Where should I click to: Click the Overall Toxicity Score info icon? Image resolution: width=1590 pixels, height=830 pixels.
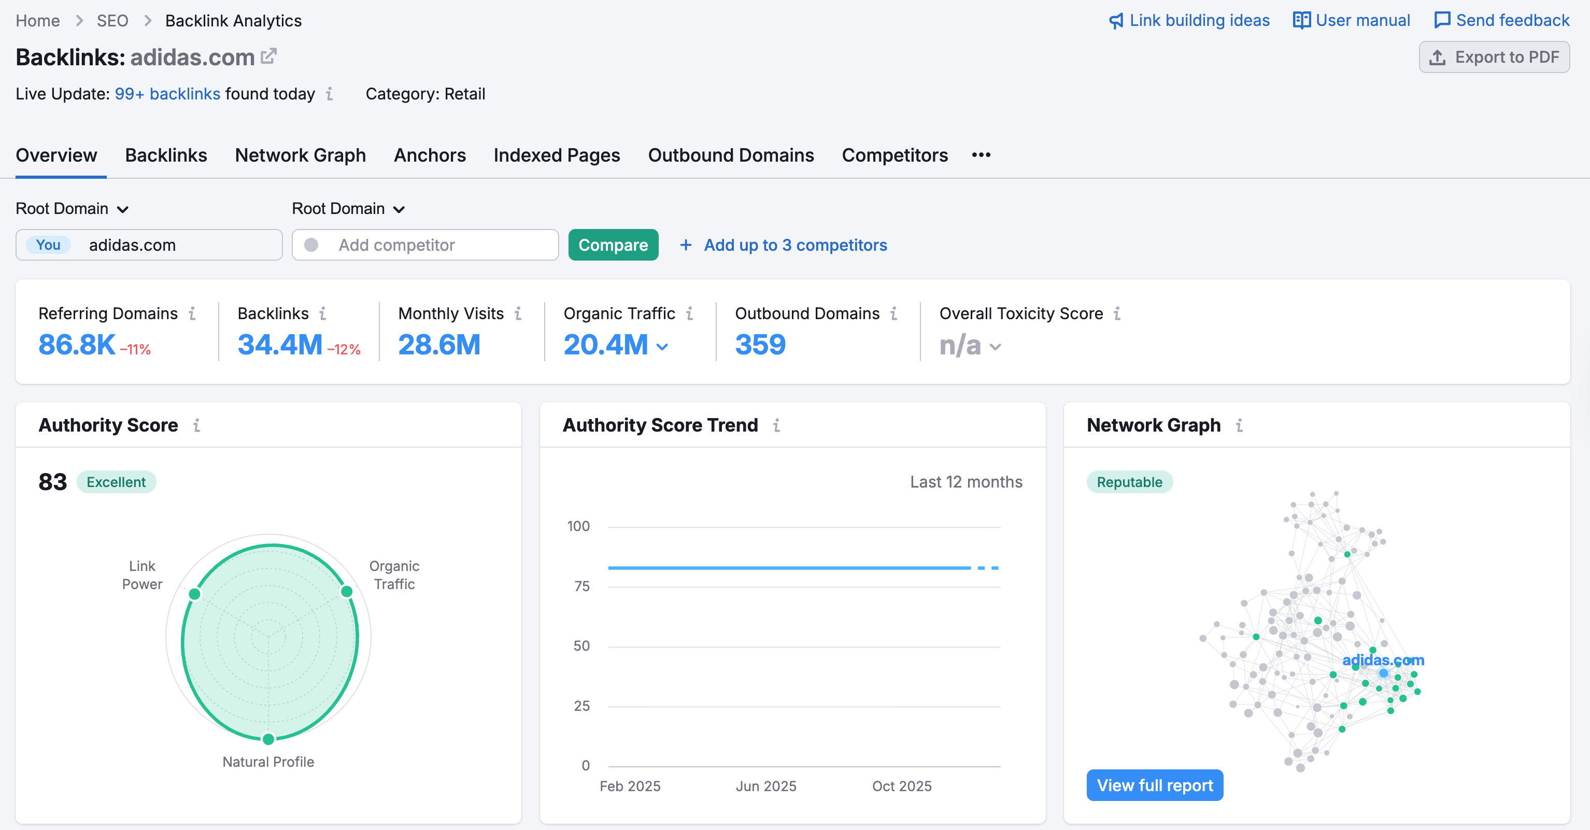pyautogui.click(x=1117, y=313)
